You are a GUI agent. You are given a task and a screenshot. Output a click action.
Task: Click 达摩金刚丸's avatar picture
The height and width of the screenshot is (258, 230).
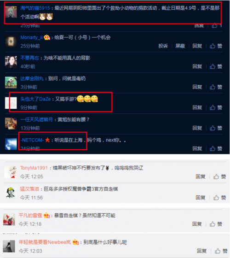coord(11,82)
